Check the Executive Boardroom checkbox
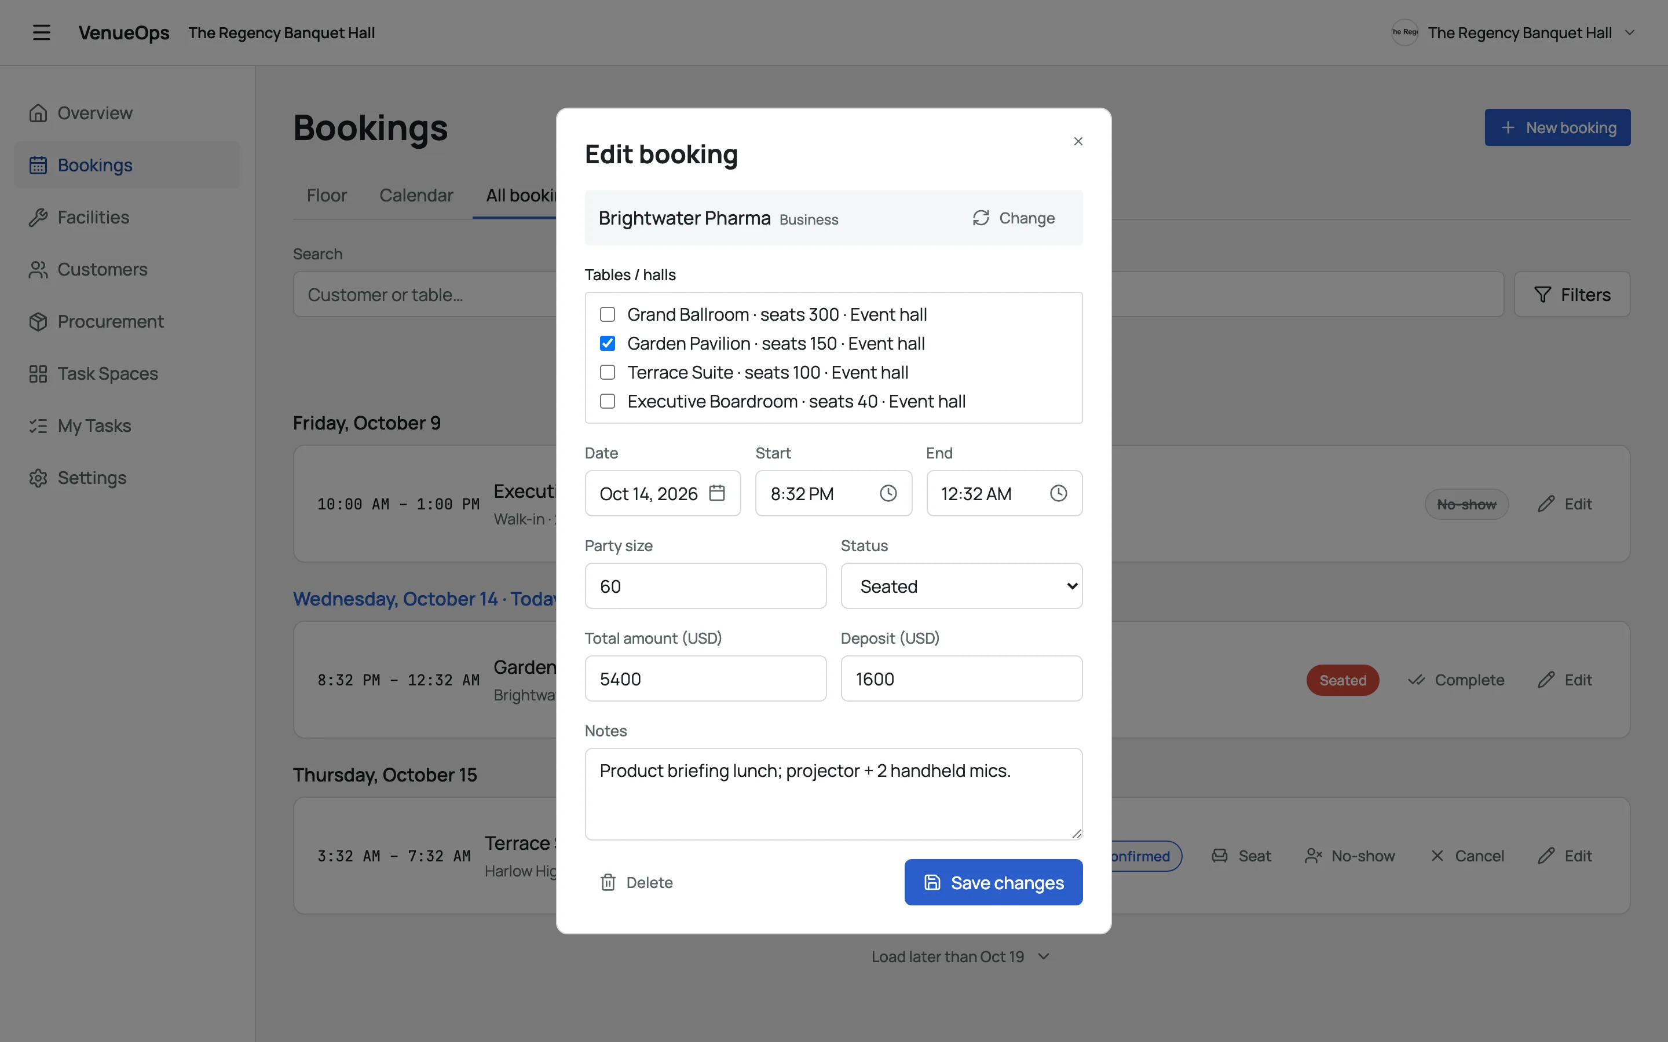 pyautogui.click(x=607, y=401)
